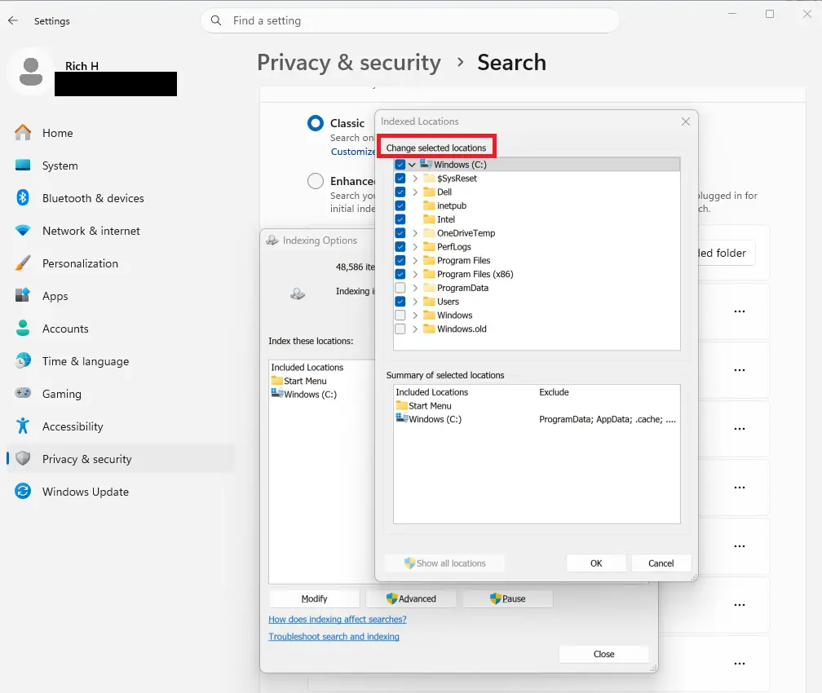Screen dimensions: 822x693
Task: Select the Classic search radio button
Action: click(315, 123)
